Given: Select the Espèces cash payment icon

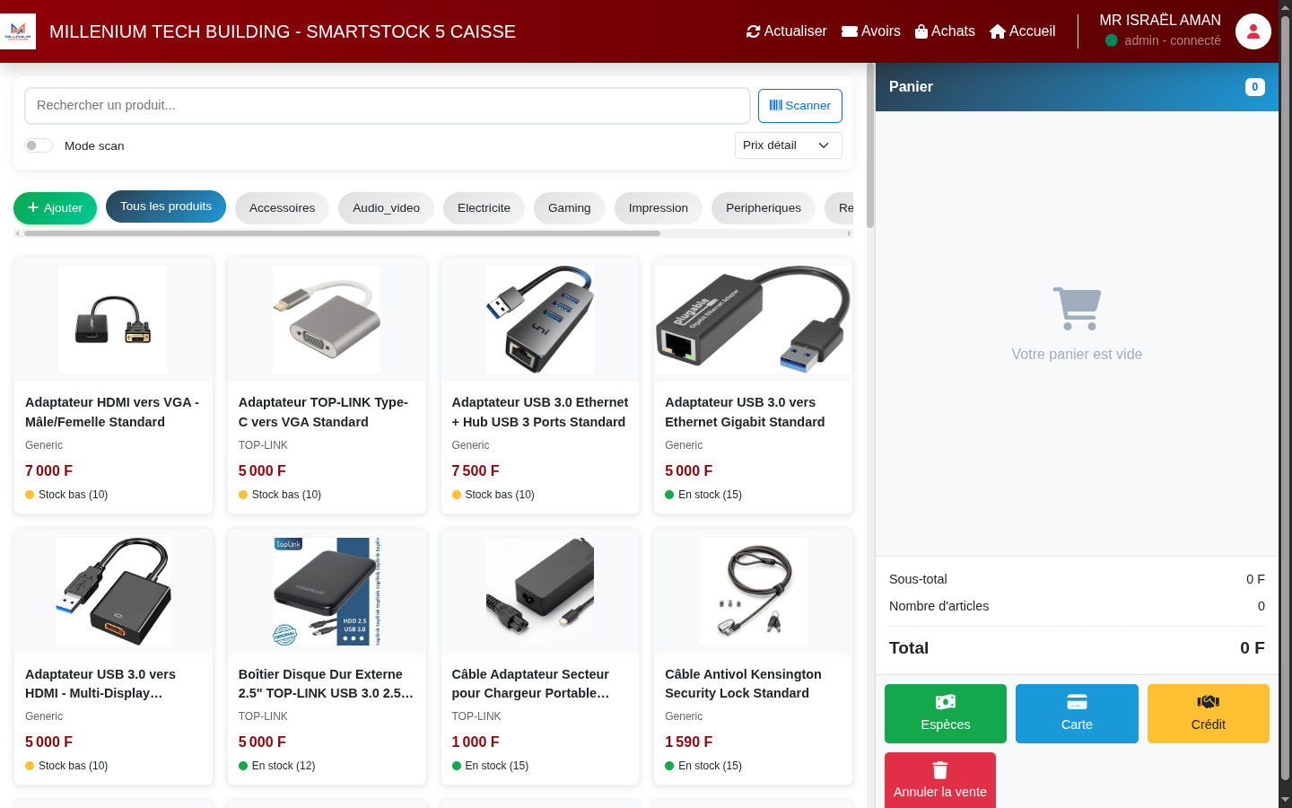Looking at the screenshot, I should pyautogui.click(x=945, y=701).
